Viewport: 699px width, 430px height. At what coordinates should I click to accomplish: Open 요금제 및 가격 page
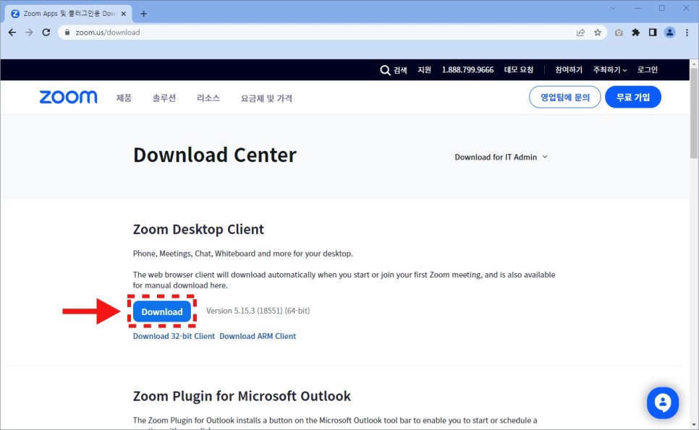click(x=266, y=98)
